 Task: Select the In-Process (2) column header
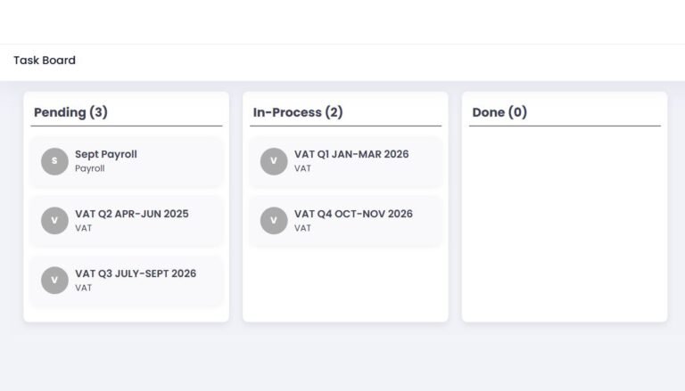point(298,112)
